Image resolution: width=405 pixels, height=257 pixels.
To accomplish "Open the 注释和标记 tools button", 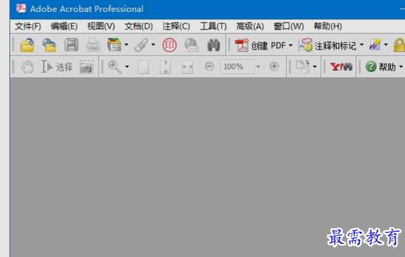I will pos(327,45).
